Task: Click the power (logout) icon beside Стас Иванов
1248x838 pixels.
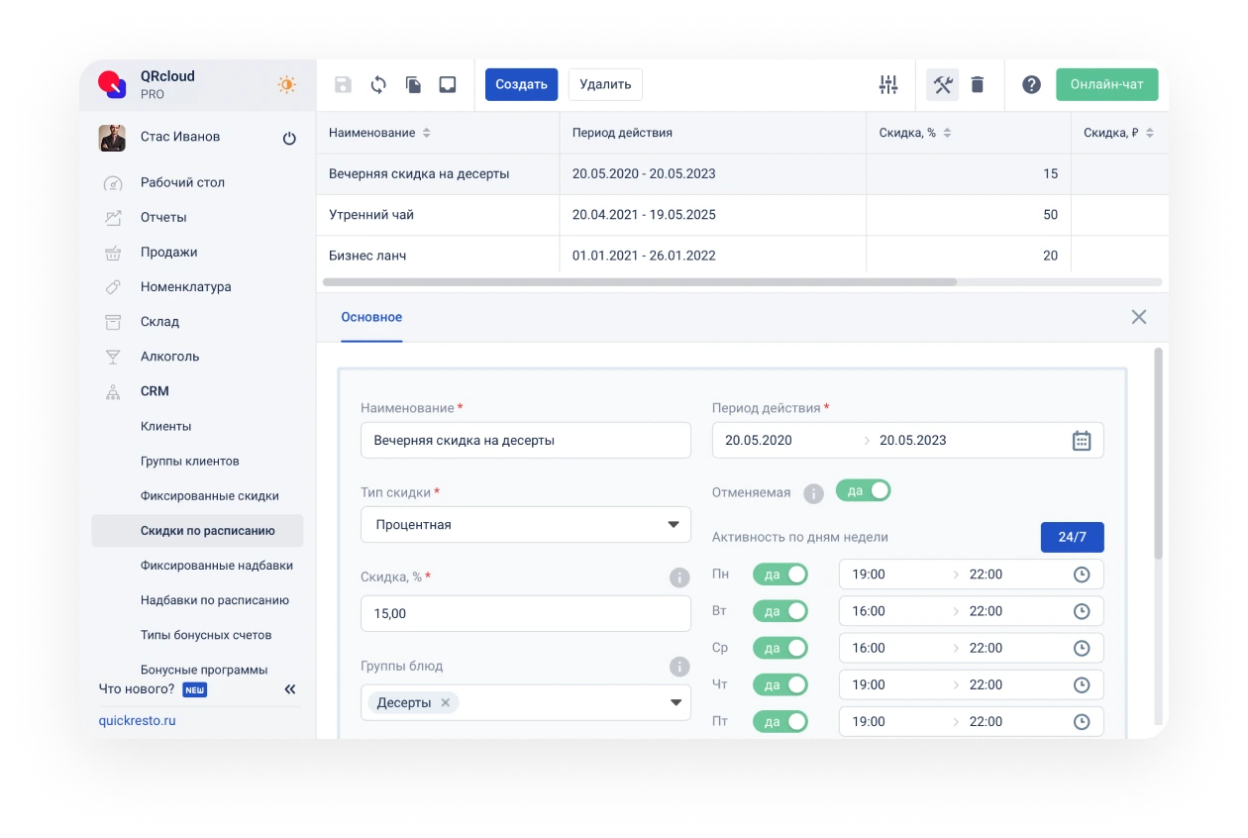Action: [x=288, y=139]
